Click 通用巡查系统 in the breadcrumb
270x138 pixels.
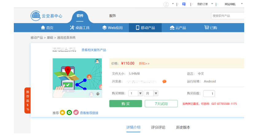point(66,38)
